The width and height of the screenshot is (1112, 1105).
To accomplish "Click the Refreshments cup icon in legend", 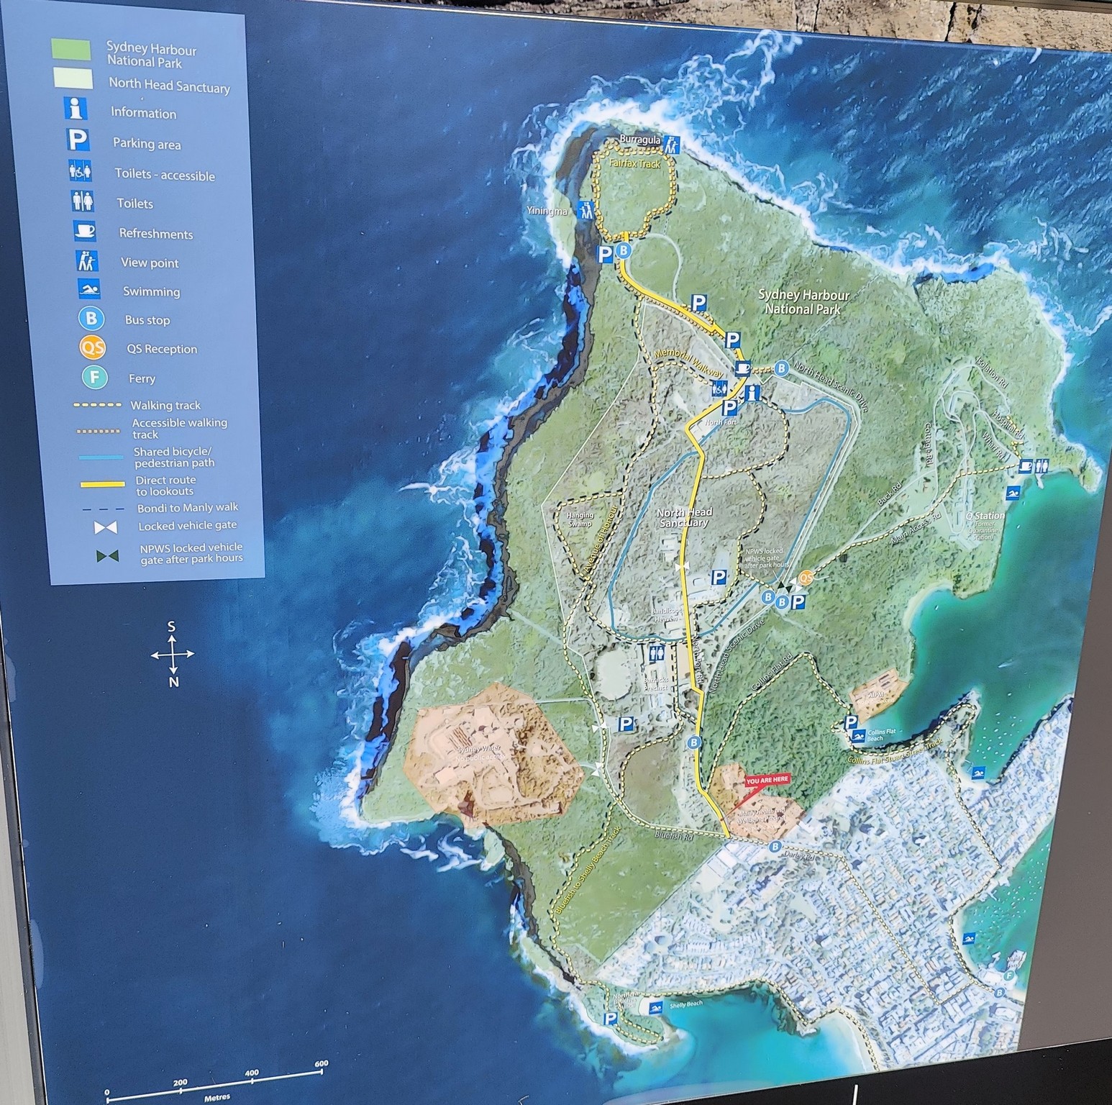I will [85, 231].
